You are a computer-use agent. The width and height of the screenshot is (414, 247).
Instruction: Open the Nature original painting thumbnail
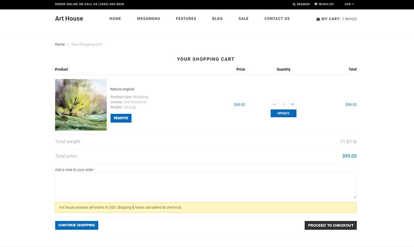coord(81,104)
